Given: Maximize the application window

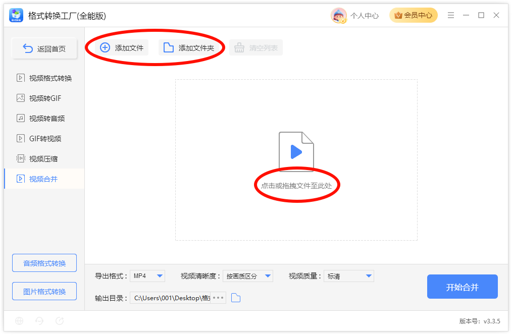Looking at the screenshot, I should point(481,15).
